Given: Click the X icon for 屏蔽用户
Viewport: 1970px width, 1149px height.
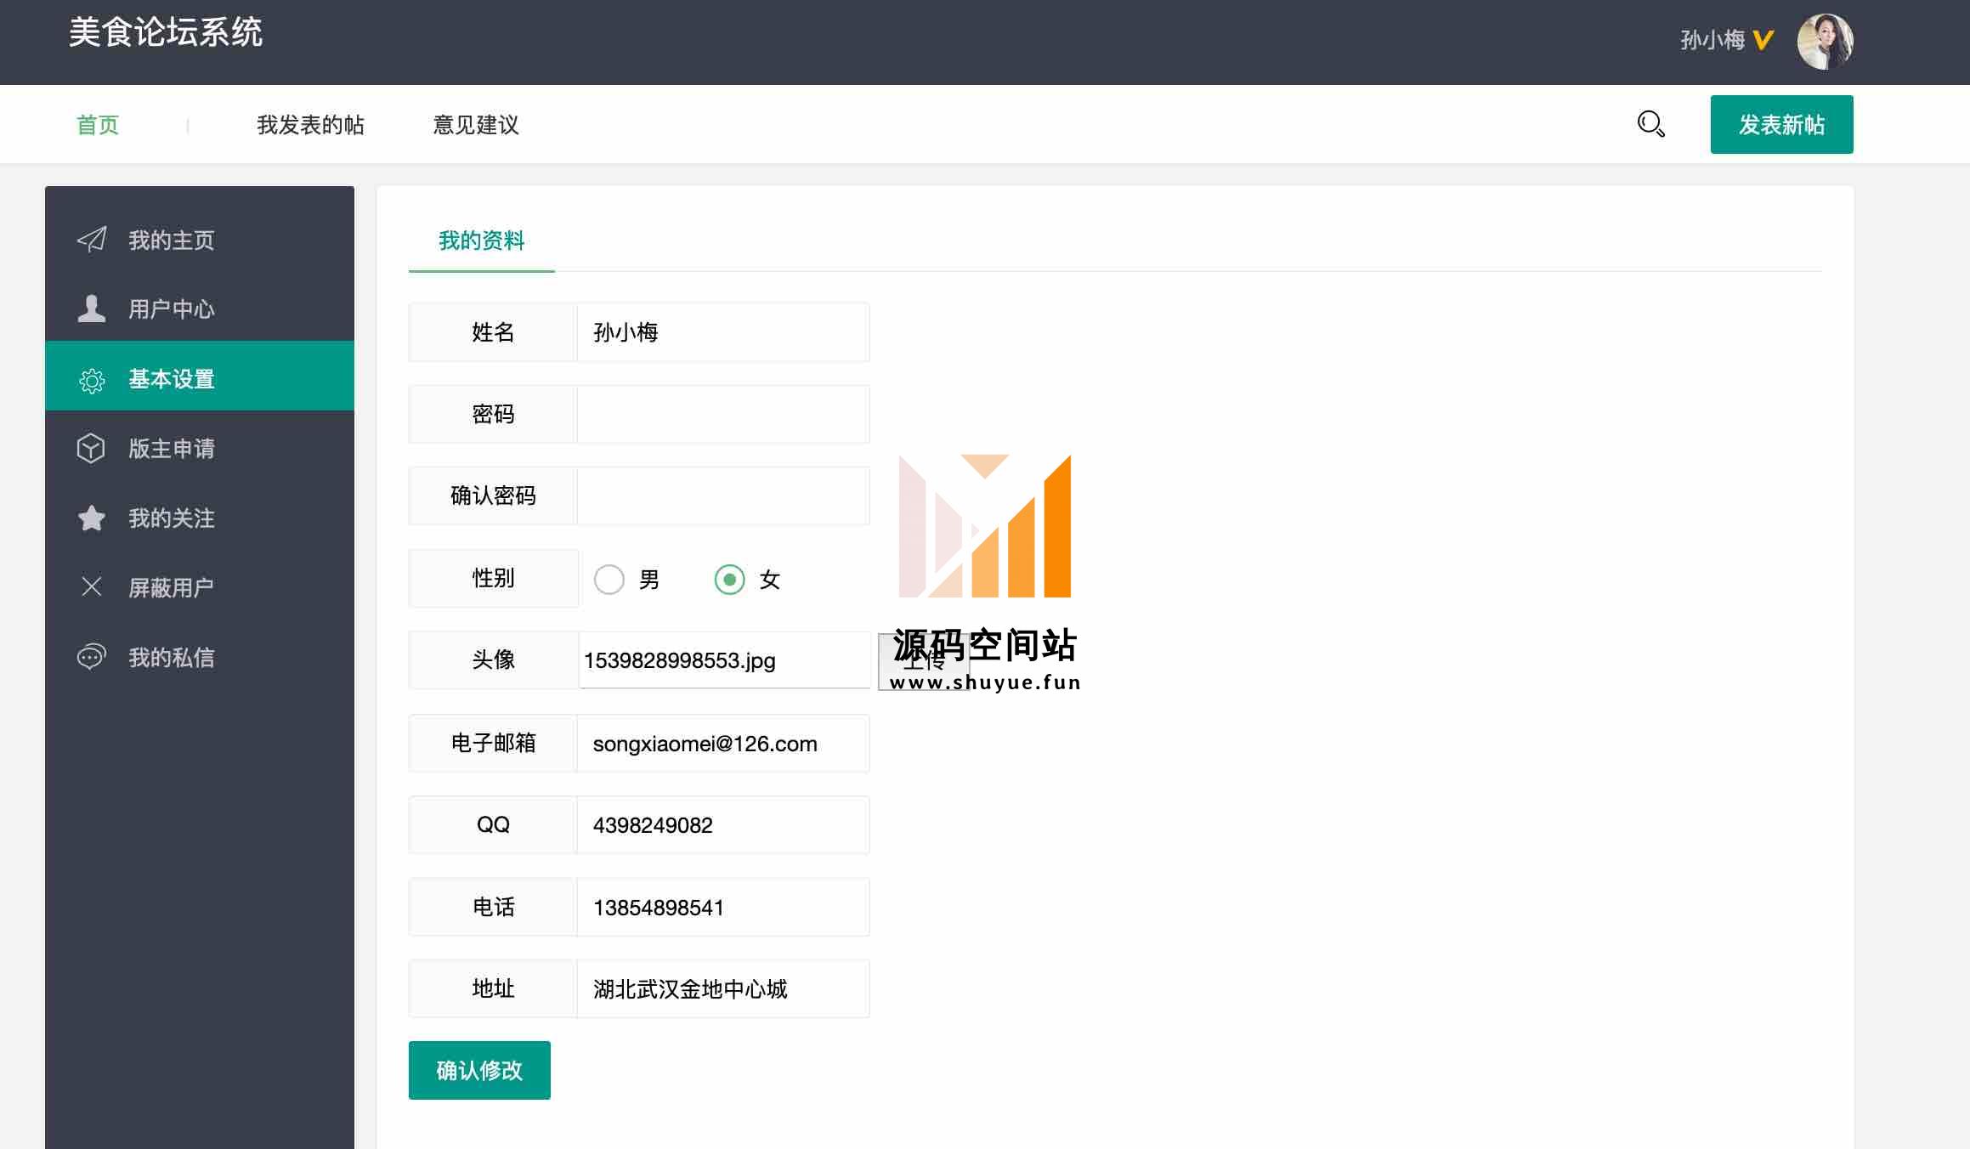Looking at the screenshot, I should point(92,586).
